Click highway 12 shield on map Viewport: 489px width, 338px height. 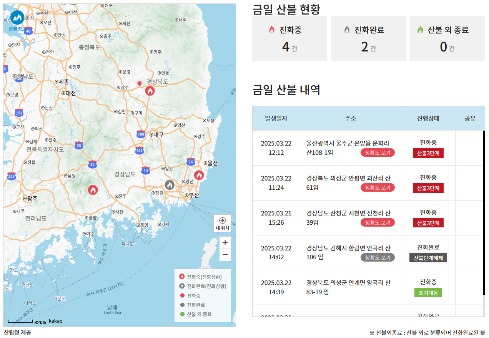click(x=93, y=164)
